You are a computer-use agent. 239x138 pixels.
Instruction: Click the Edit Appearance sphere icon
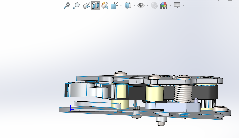(x=154, y=5)
